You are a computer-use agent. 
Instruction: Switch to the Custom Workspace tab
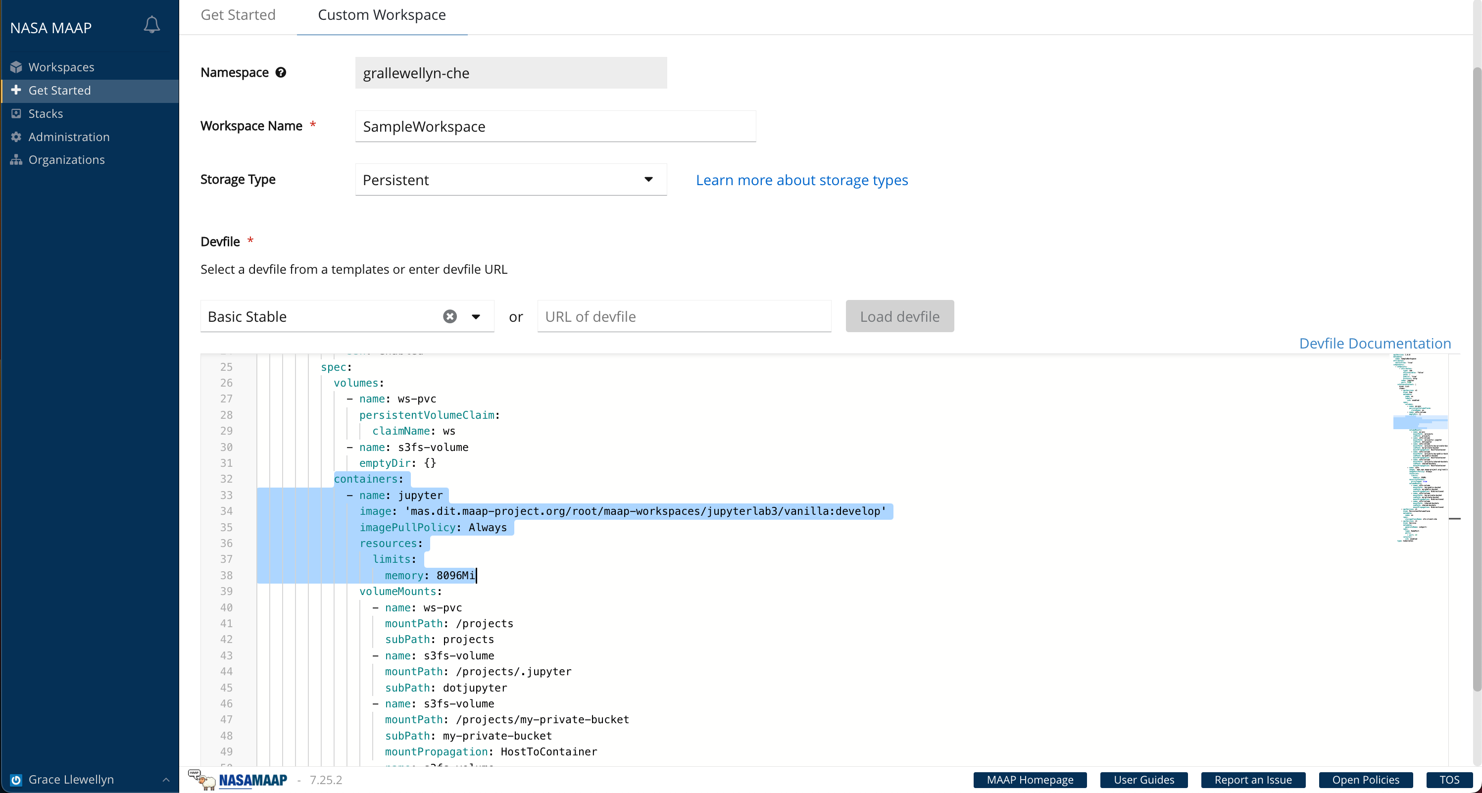click(x=382, y=15)
